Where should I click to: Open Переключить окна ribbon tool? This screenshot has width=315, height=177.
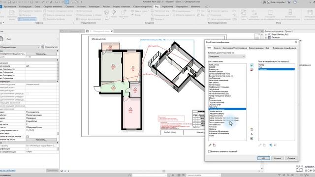pos(244,14)
